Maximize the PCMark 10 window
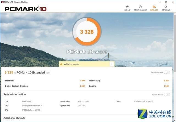The image size is (176, 122). [166, 2]
